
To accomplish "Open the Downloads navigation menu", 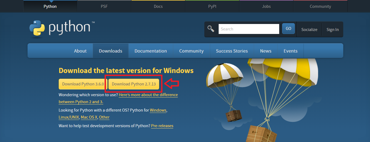I will (111, 51).
